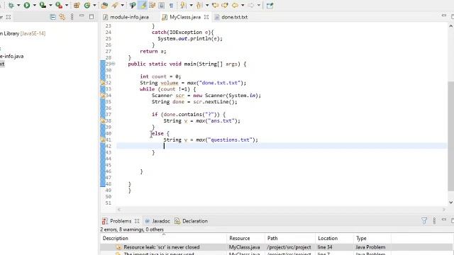Click warning marker at line 41

coord(103,140)
